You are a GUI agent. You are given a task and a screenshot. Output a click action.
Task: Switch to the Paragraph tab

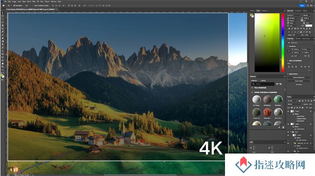coord(298,11)
